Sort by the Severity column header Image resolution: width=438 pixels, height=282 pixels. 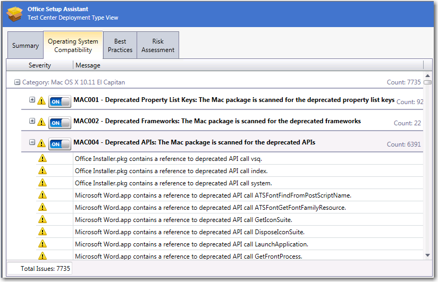click(x=40, y=65)
